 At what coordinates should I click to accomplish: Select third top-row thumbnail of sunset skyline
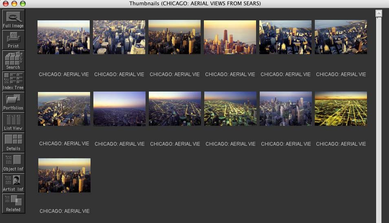click(175, 37)
